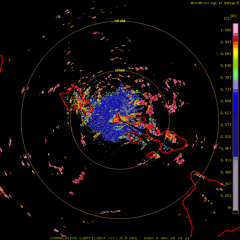Pick the light pink segment of the color bar
Screen dimensions: 240x240
pos(235,29)
